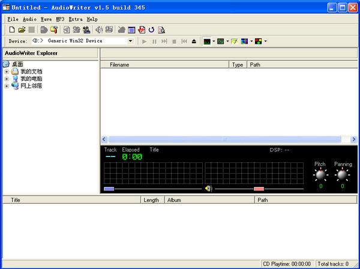Click the Stop button
Image resolution: width=360 pixels, height=269 pixels.
click(174, 41)
